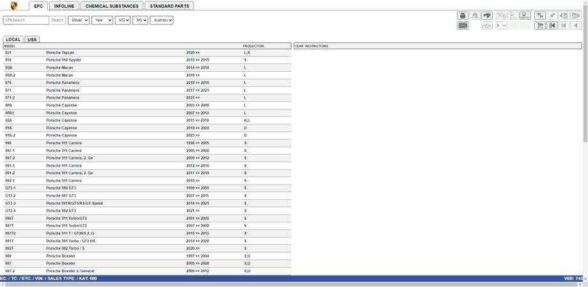The height and width of the screenshot is (287, 588).
Task: Select the 987-2 Porsche Boxster 2. Generat row
Action: coord(147,271)
